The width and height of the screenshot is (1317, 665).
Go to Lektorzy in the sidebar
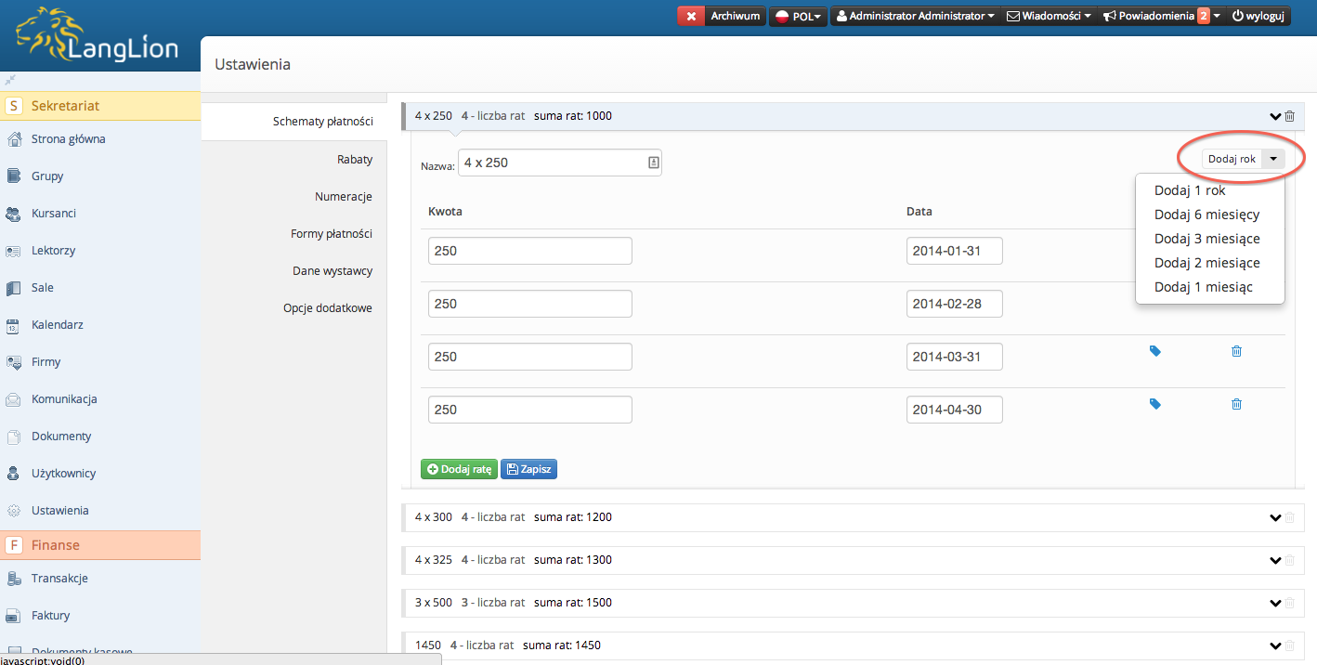[x=53, y=251]
